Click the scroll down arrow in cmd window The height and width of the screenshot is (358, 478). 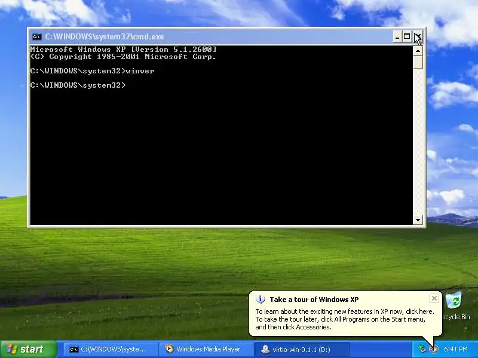pyautogui.click(x=418, y=220)
